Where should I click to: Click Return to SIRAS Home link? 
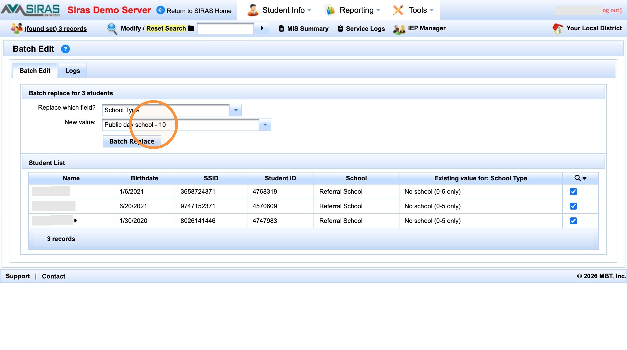point(199,11)
